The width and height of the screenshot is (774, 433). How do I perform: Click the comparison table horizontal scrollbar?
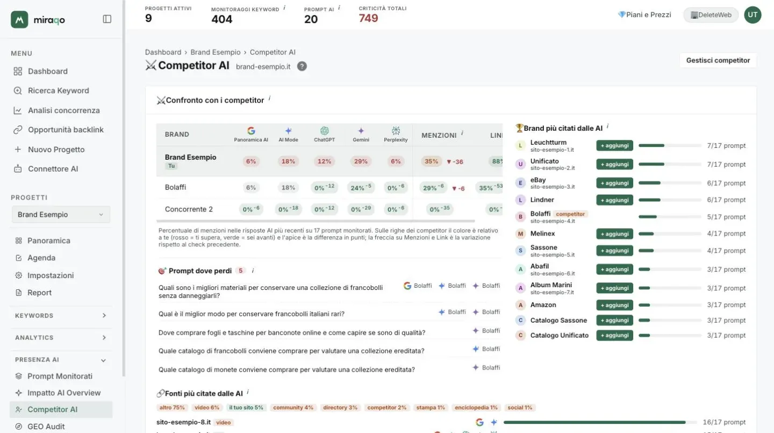316,221
